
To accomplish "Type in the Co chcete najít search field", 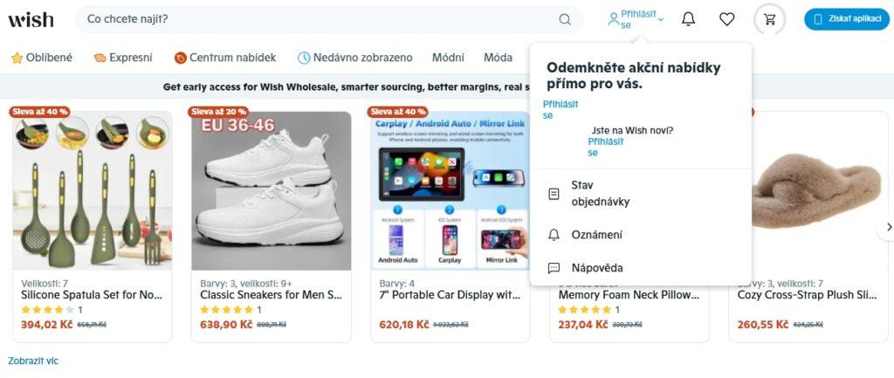I will (314, 19).
